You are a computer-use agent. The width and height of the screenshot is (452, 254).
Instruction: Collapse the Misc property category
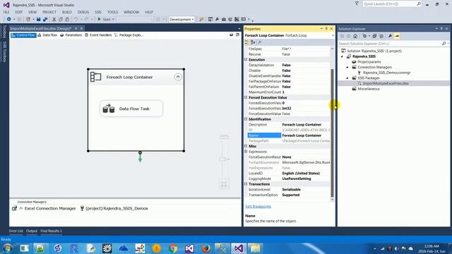(246, 146)
